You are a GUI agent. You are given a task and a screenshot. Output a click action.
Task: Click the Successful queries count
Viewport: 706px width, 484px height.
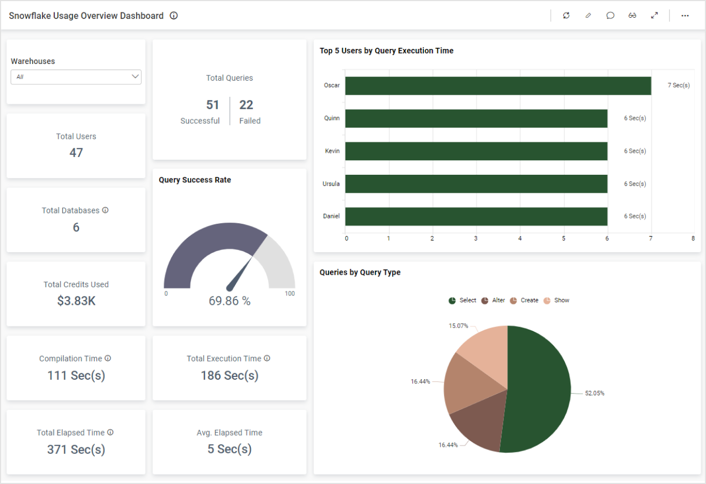(x=212, y=105)
